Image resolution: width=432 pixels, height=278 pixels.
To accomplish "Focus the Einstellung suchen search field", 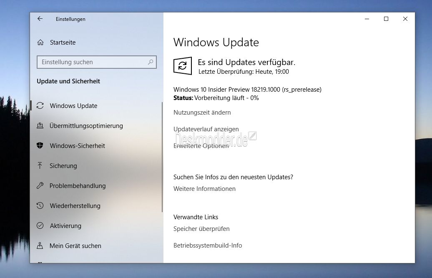I will pyautogui.click(x=97, y=62).
